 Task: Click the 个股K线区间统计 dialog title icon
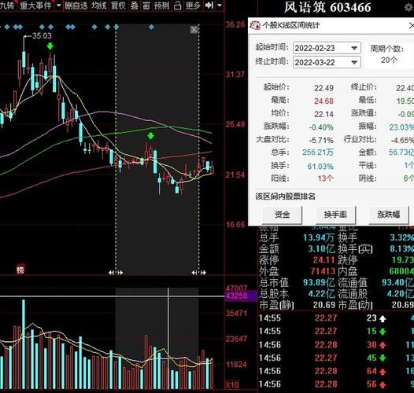coord(255,25)
